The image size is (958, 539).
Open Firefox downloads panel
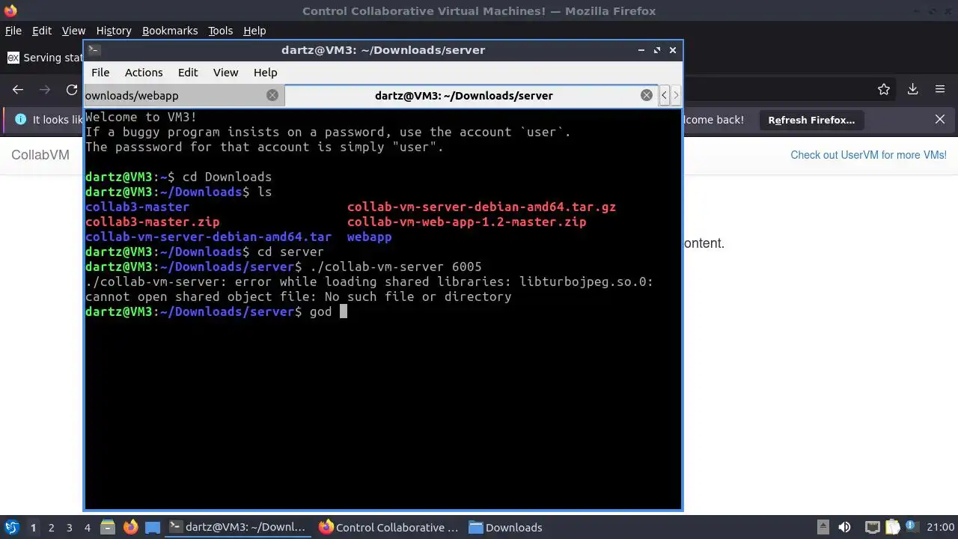point(912,90)
